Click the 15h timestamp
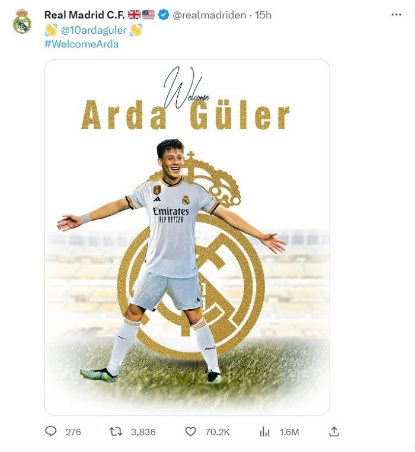 [x=263, y=15]
